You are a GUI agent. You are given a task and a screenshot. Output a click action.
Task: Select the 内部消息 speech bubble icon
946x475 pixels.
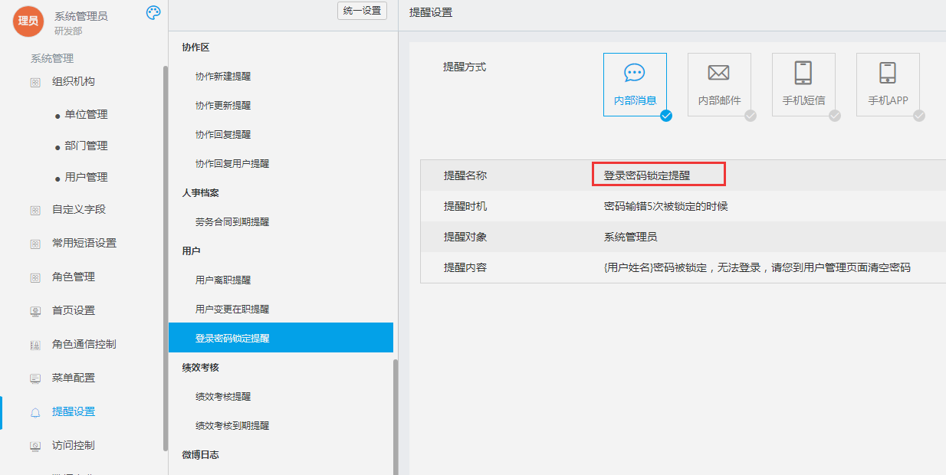click(x=635, y=73)
